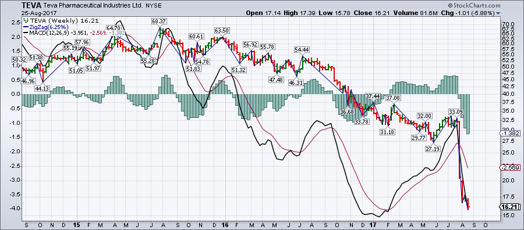This screenshot has height=230, width=524.
Task: Click the 33.09 price label
Action: pyautogui.click(x=456, y=112)
